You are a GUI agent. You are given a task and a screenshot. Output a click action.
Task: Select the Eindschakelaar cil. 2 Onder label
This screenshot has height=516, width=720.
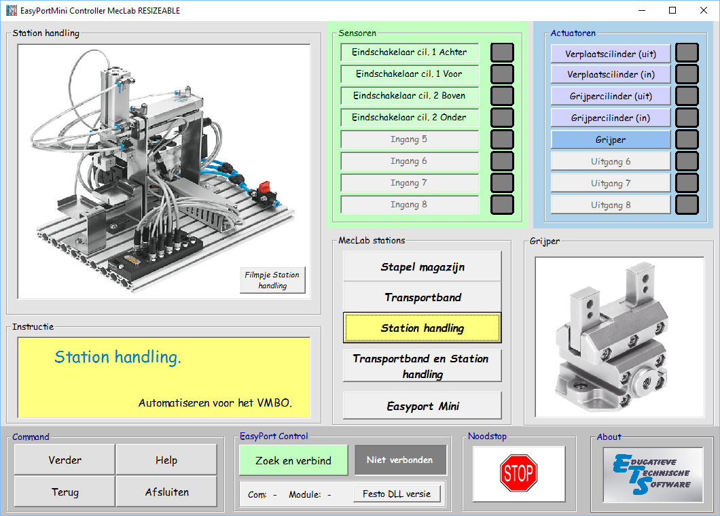pos(410,117)
